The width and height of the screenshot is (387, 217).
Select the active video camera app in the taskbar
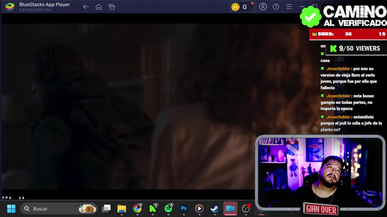pyautogui.click(x=230, y=209)
